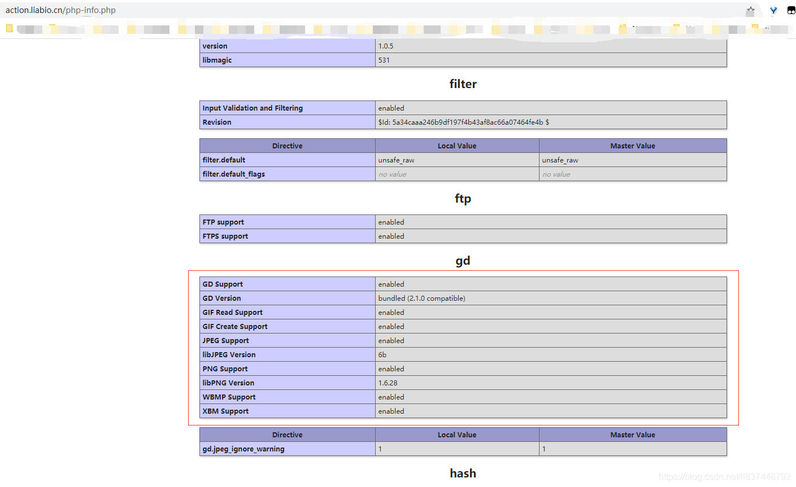Click gd.jpeg_ignore_warning local value 1
Image resolution: width=796 pixels, height=487 pixels.
point(380,449)
